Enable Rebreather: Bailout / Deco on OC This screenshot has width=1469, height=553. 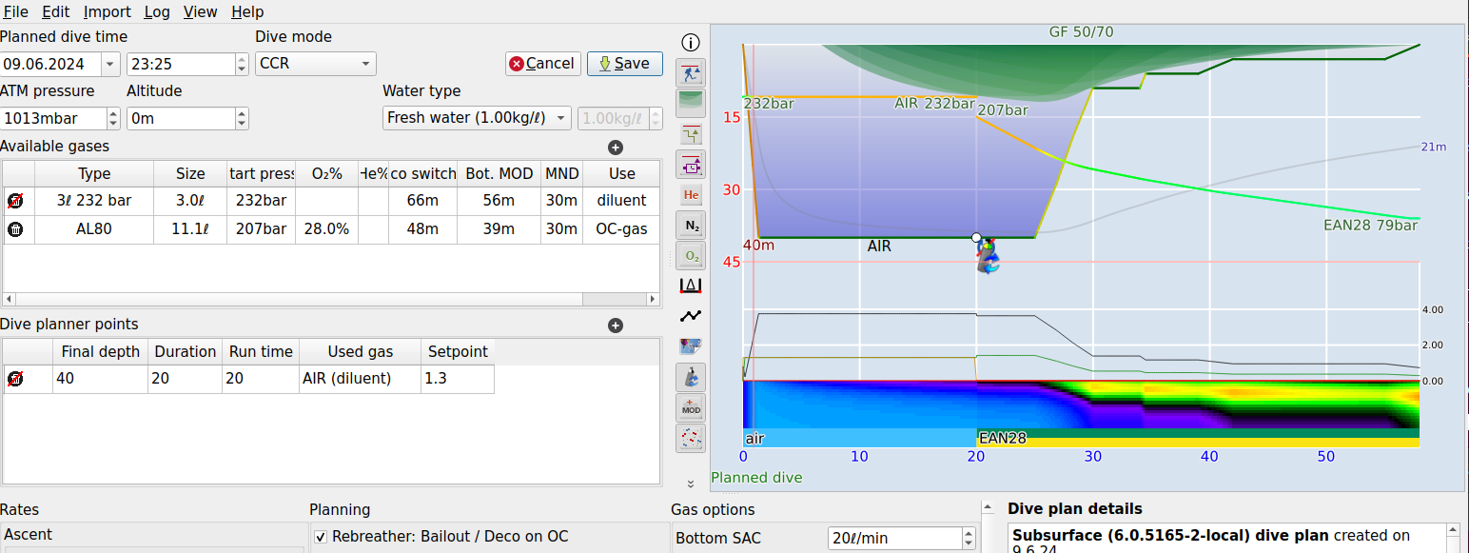click(x=321, y=536)
